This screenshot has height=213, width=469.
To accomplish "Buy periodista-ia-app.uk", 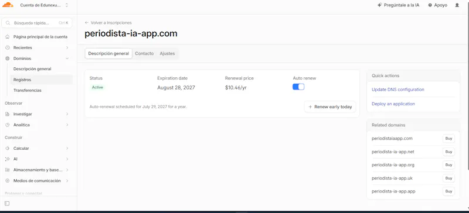I will (x=448, y=178).
